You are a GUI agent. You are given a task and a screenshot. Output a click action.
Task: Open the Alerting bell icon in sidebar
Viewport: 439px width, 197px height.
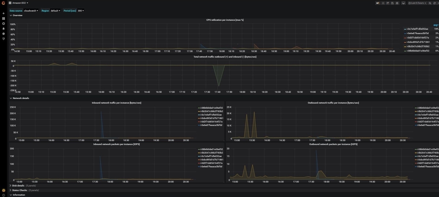[3, 28]
